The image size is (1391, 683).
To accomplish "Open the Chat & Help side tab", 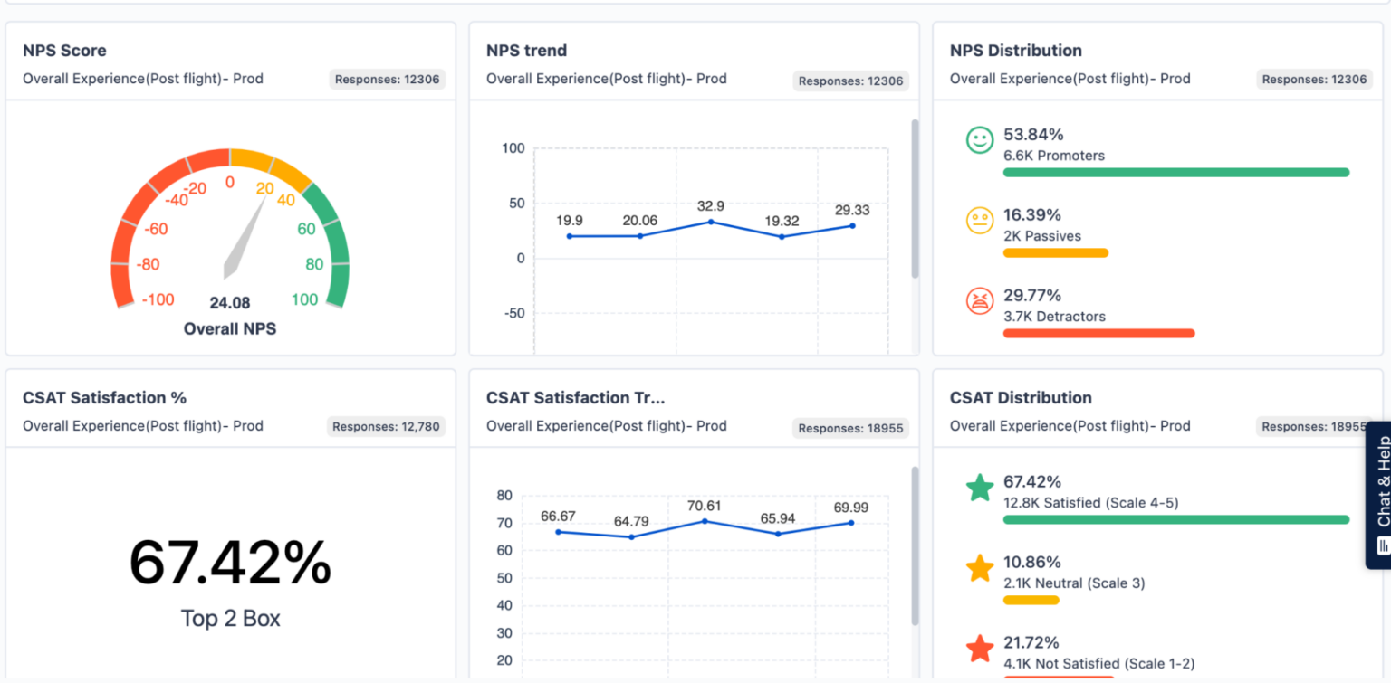I will 1379,494.
